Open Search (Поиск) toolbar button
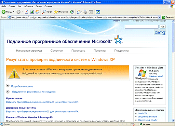The width and height of the screenshot is (175, 126). point(47,12)
